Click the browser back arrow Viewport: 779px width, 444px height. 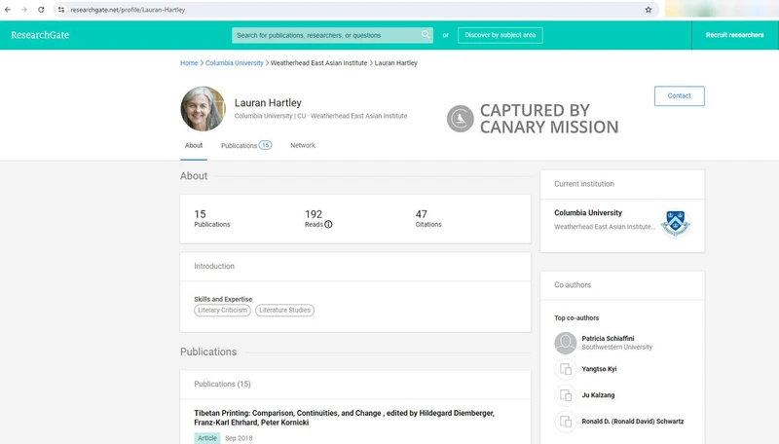click(8, 10)
